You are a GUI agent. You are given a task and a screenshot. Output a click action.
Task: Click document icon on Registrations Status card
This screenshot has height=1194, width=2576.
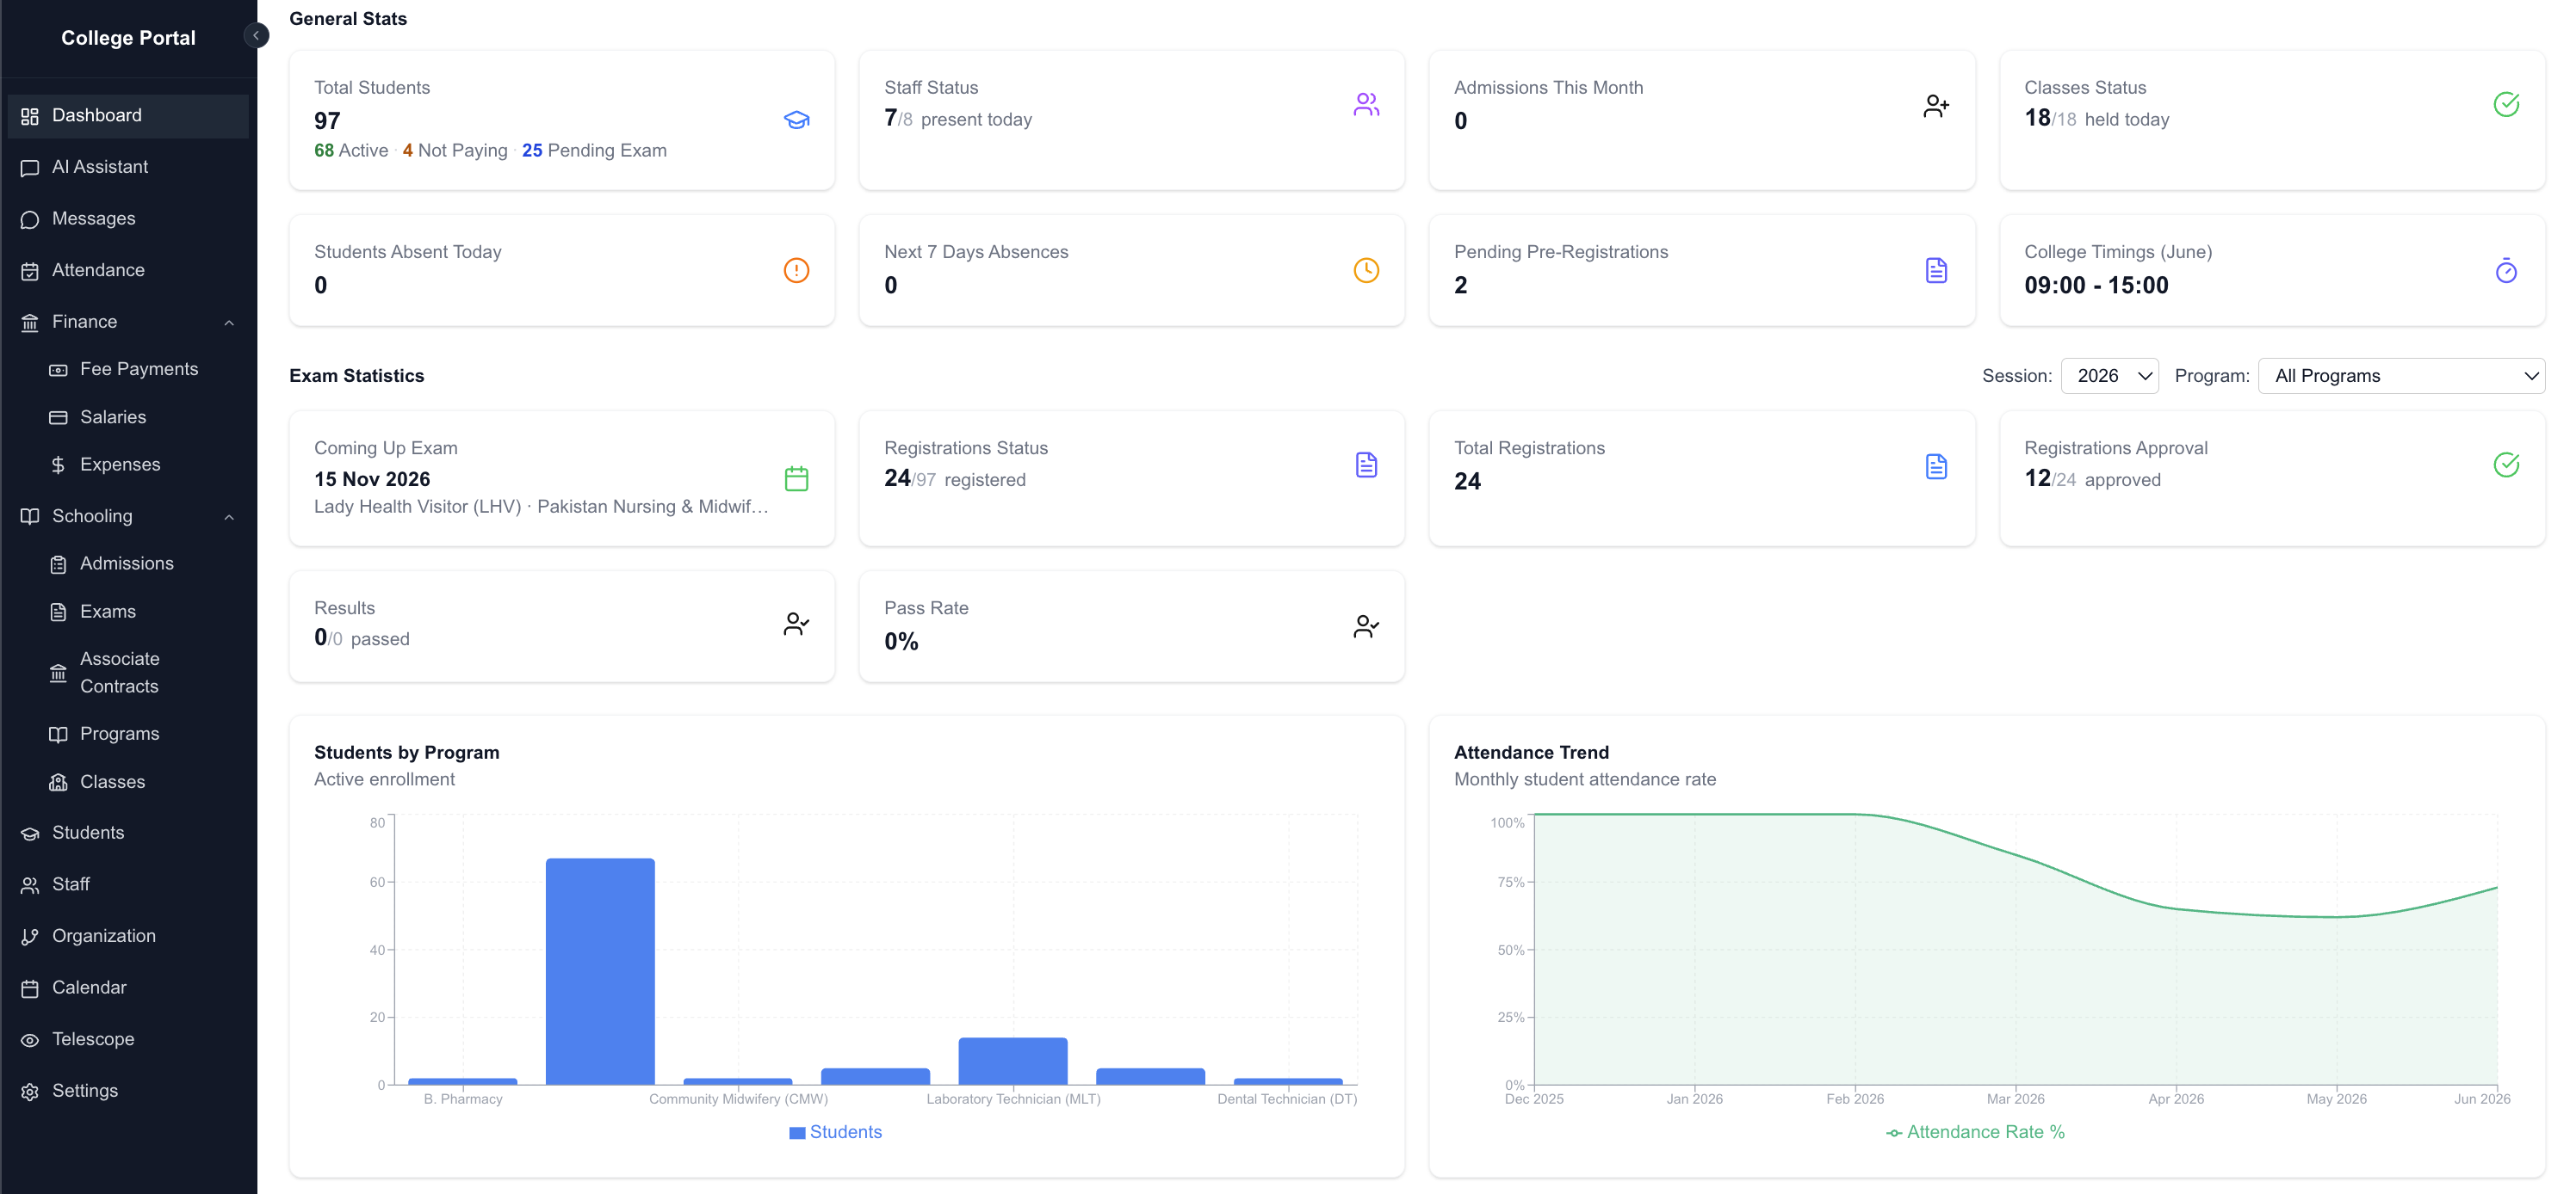pos(1367,465)
